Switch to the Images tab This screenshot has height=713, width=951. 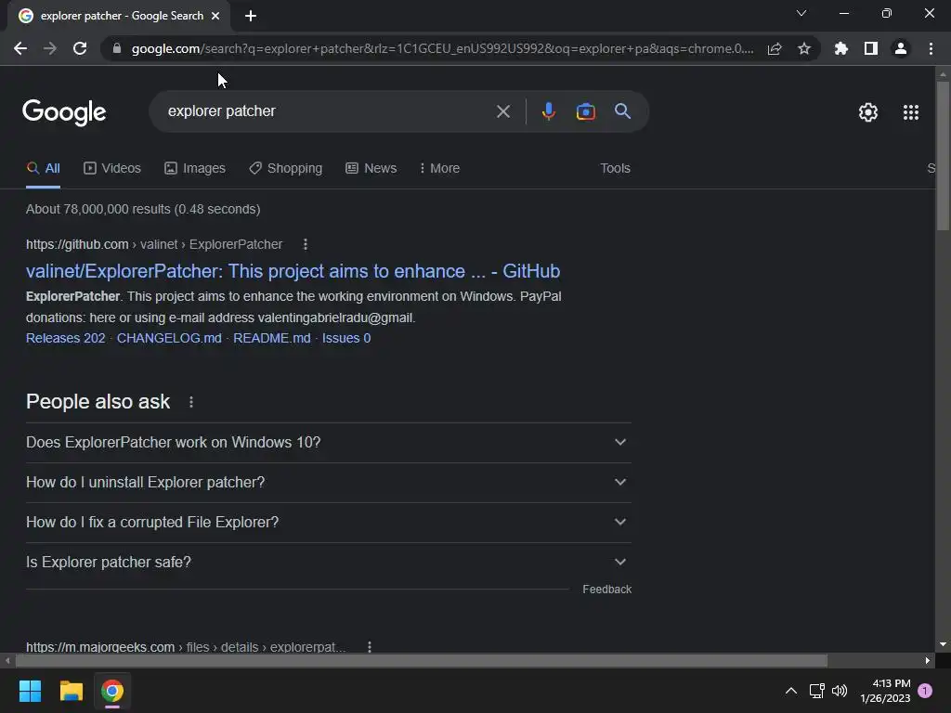pos(195,169)
